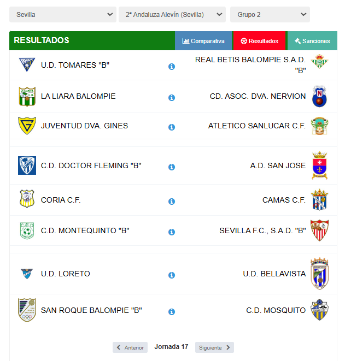
Task: Show match info for U.D. Loreto
Action: tap(172, 275)
